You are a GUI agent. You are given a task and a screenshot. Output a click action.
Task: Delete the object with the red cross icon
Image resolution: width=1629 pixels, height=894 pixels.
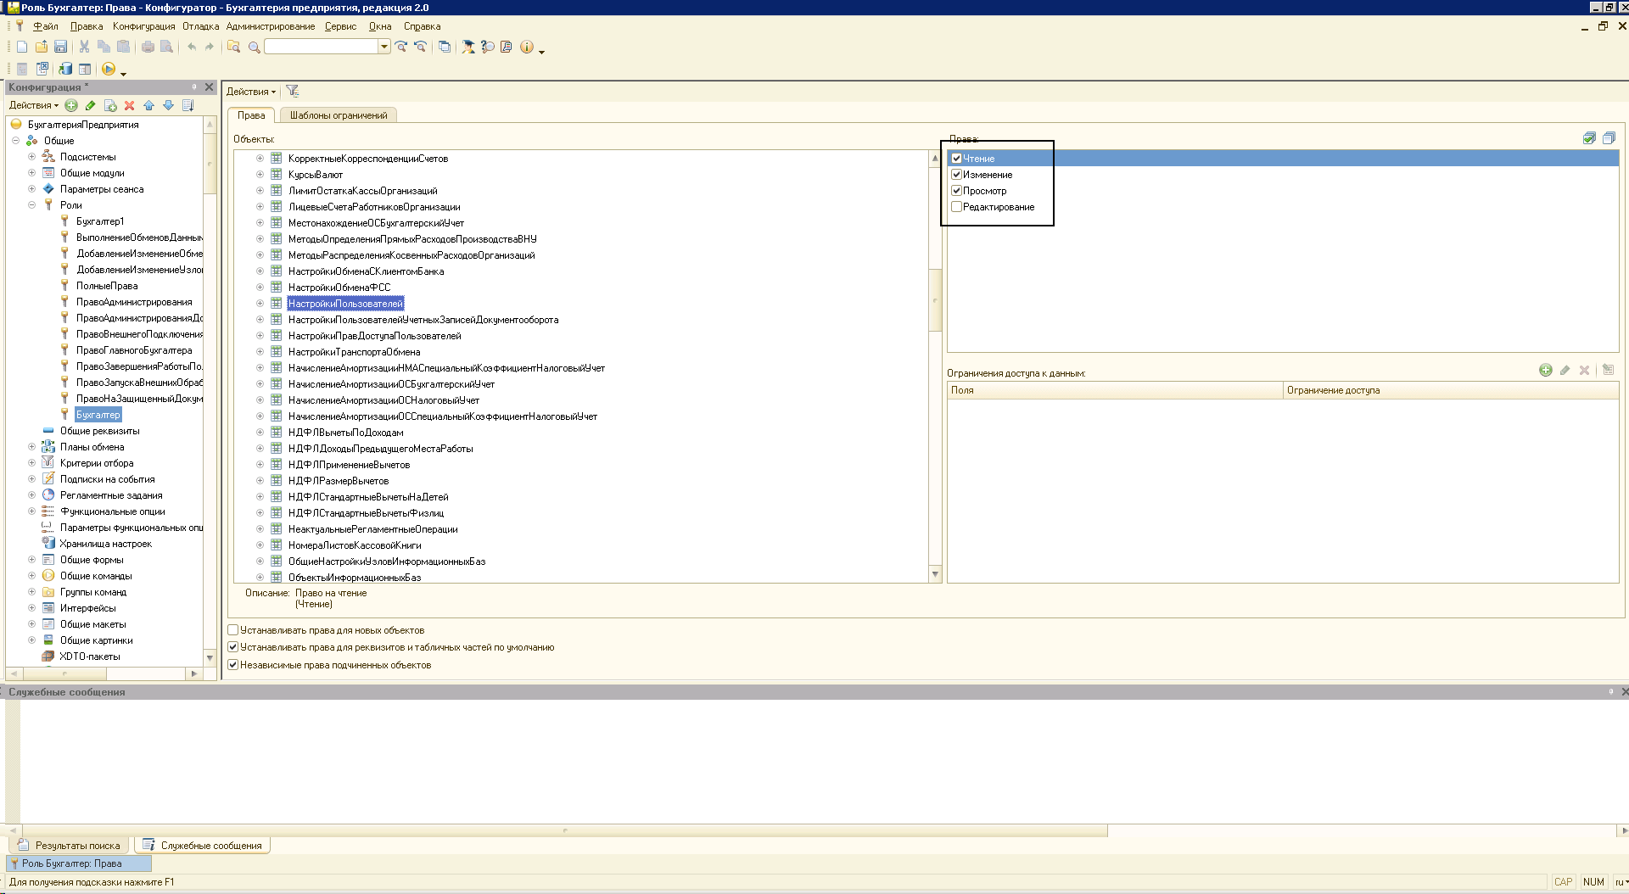click(x=129, y=105)
